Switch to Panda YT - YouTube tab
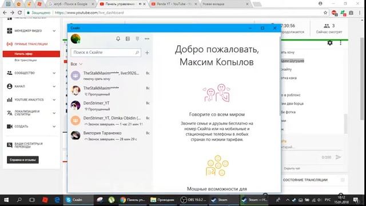The height and width of the screenshot is (206, 366). tap(173, 4)
